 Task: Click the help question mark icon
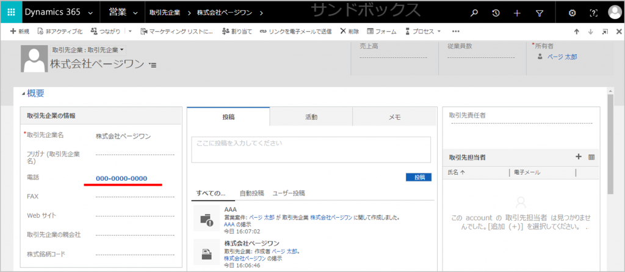pyautogui.click(x=593, y=13)
